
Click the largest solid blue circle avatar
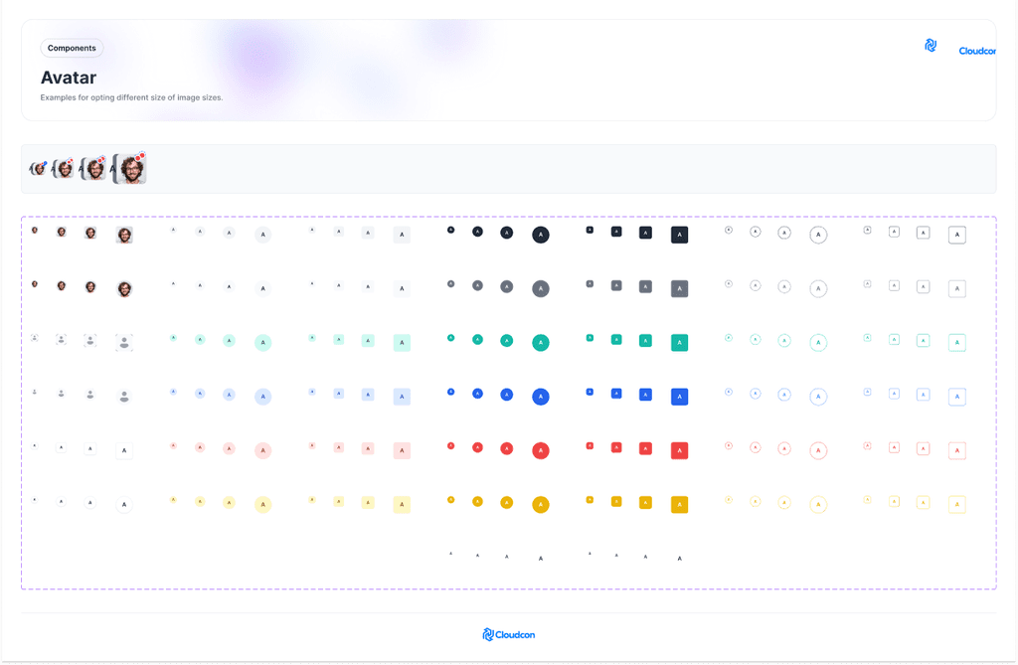point(541,397)
